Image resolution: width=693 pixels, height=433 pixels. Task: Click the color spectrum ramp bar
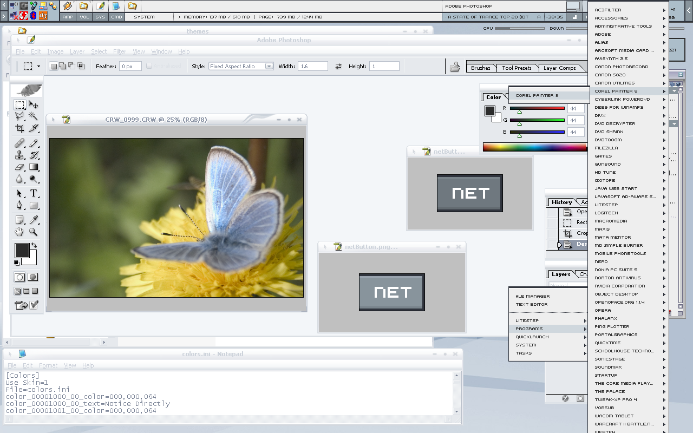coord(535,147)
